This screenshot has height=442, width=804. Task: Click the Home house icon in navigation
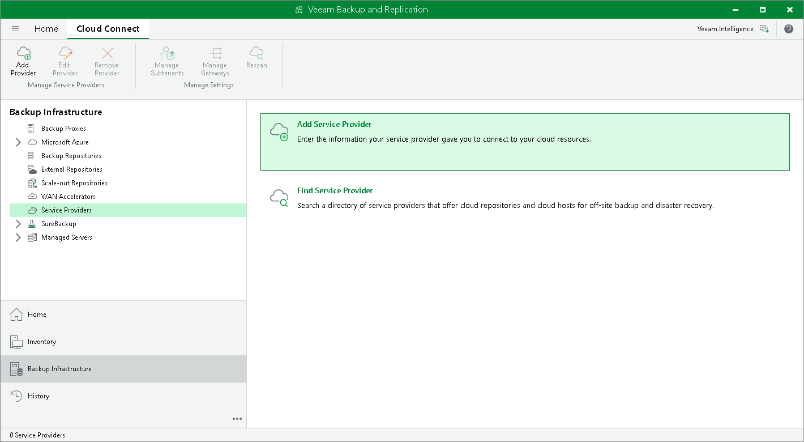pos(16,314)
